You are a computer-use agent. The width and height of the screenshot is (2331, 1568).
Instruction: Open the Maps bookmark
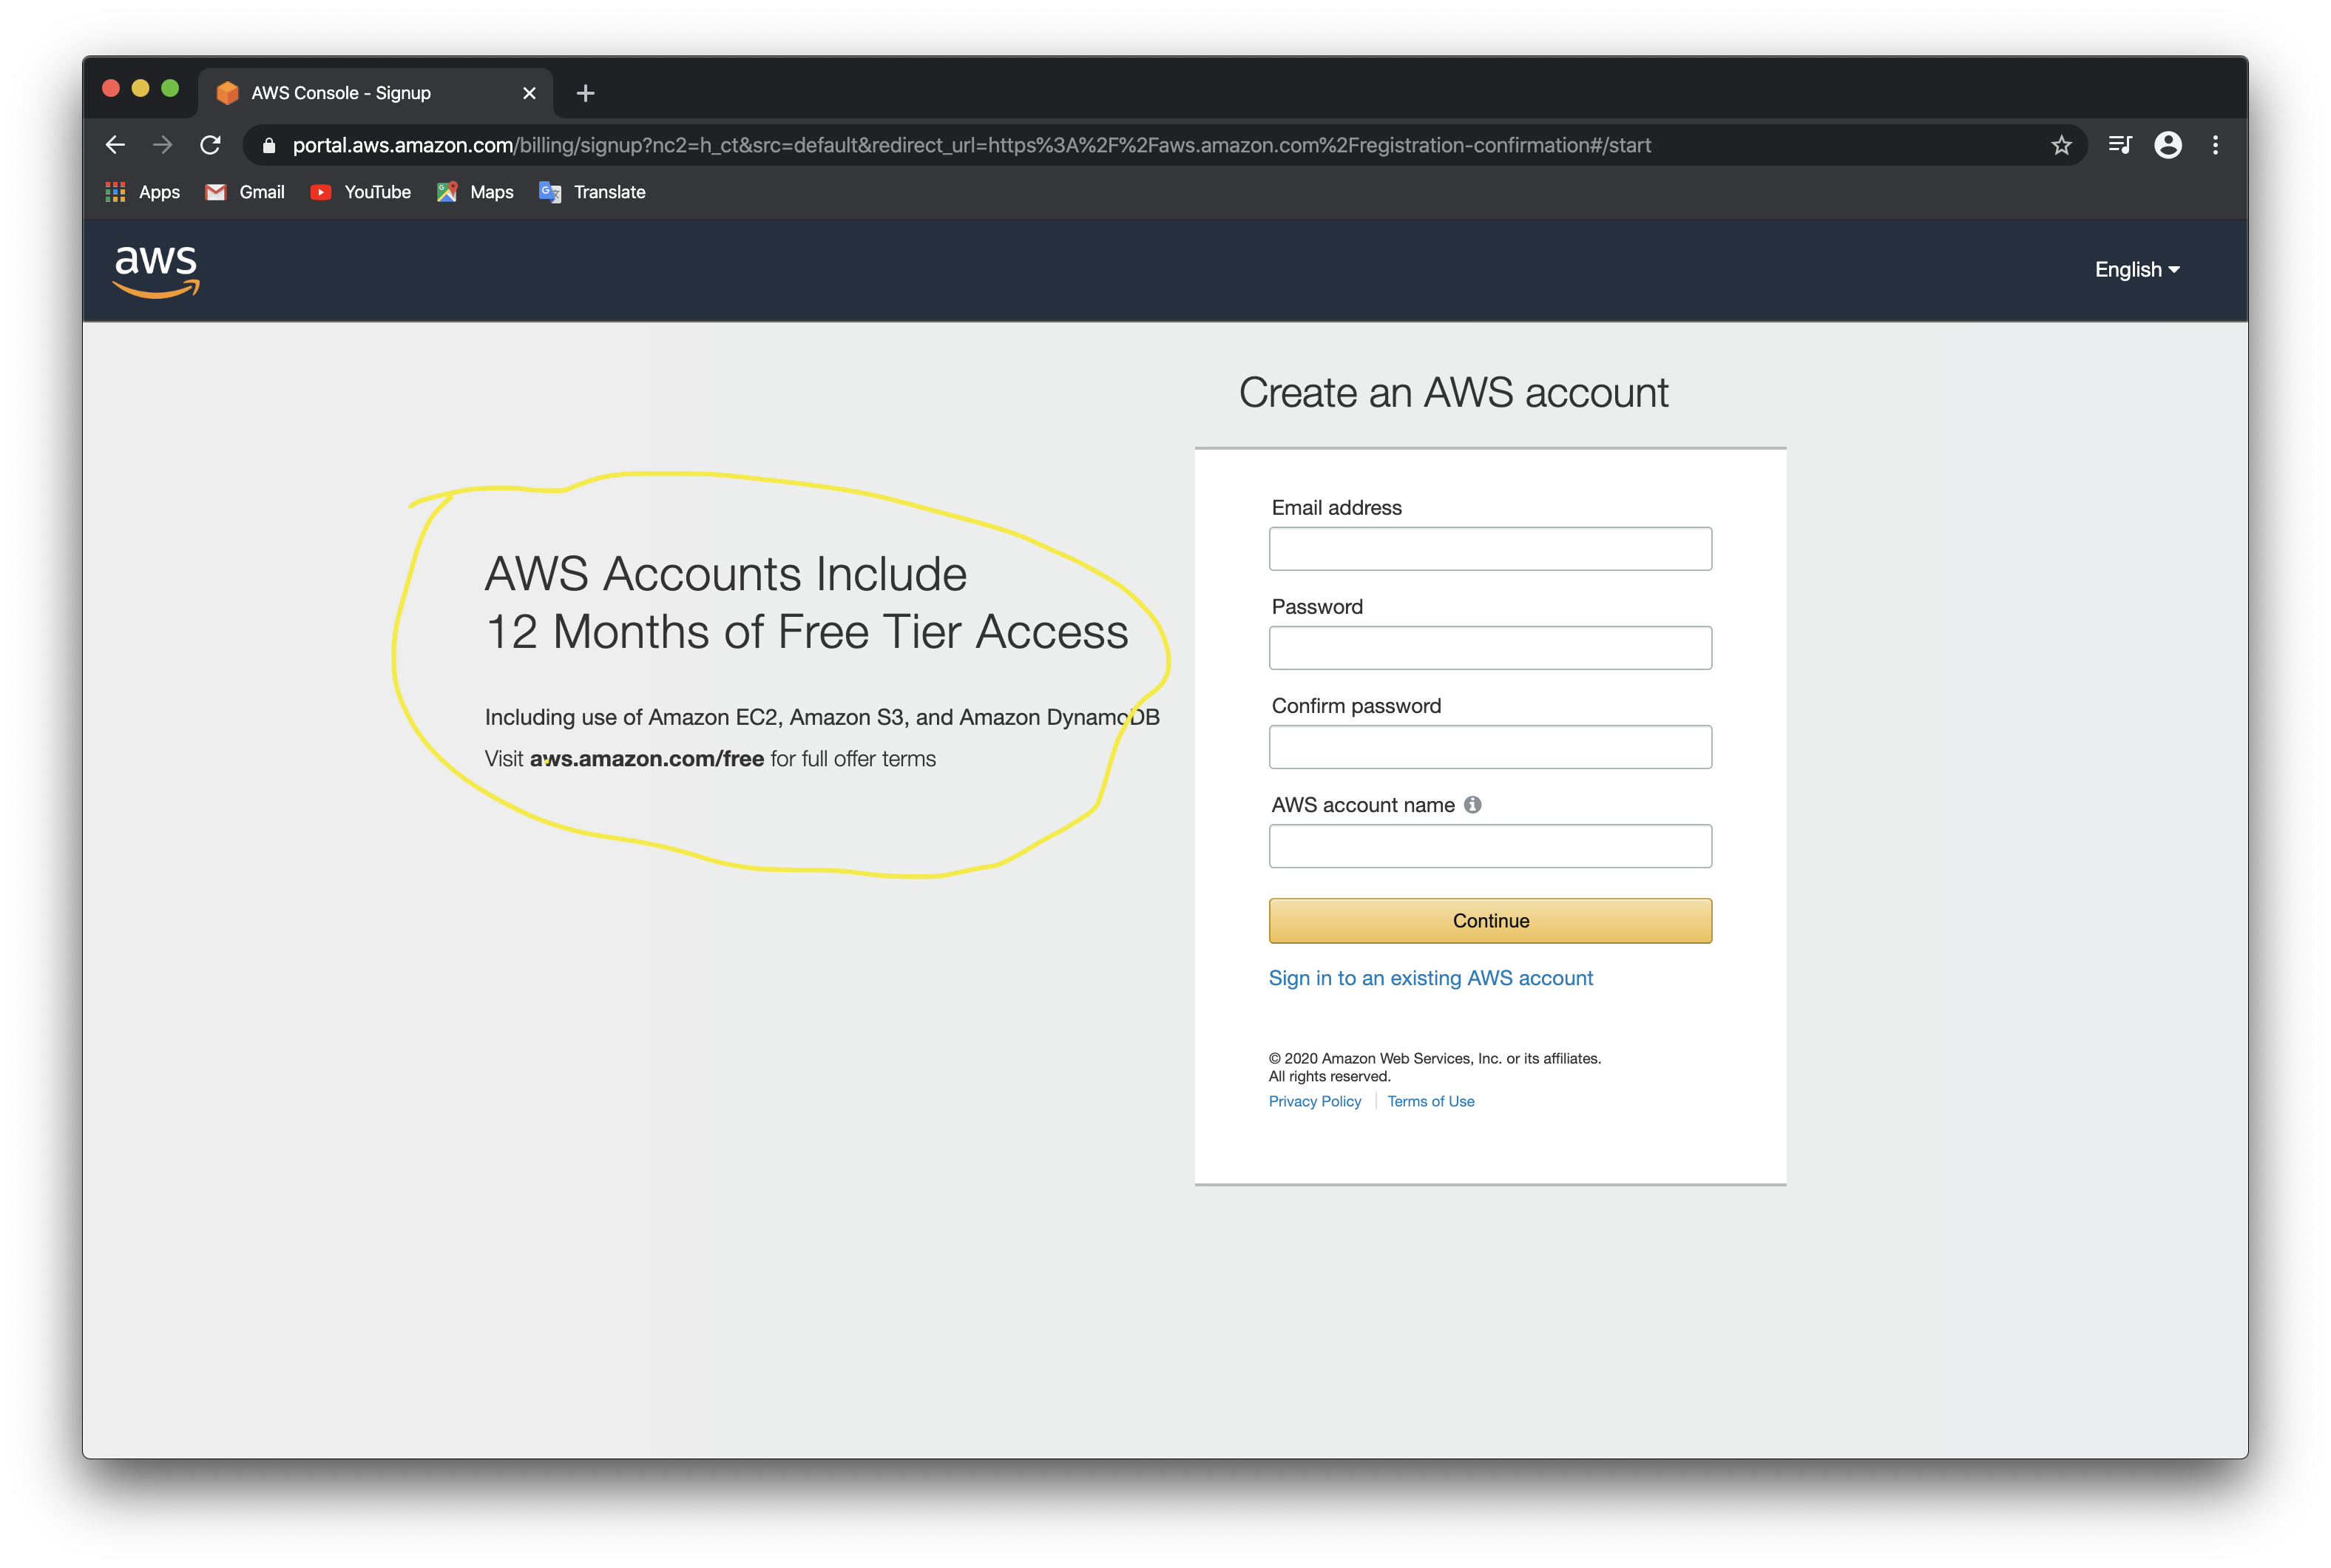[x=475, y=192]
